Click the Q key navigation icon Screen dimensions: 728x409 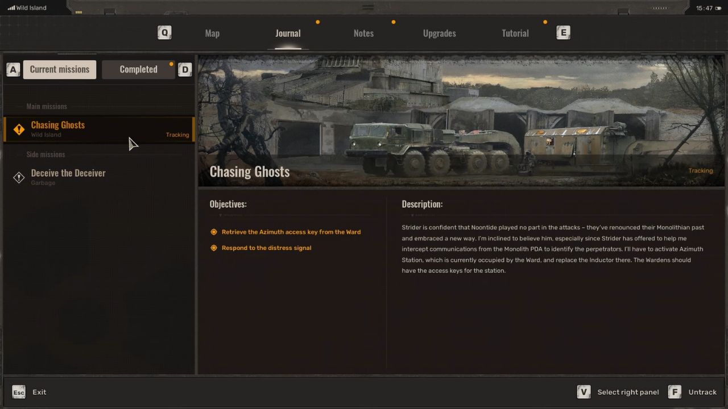(164, 32)
